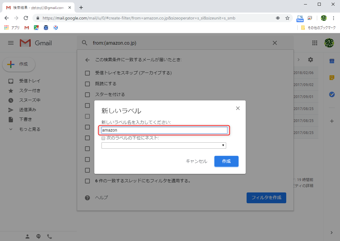The image size is (340, 241).
Task: Open the Gmail bookmark on the bookmarks bar
Action: point(26,27)
